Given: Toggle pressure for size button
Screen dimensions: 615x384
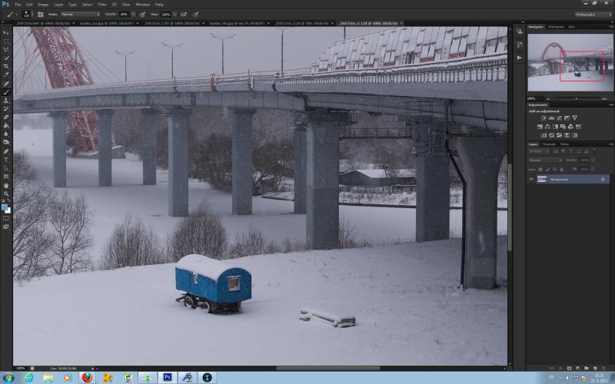Looking at the screenshot, I should point(196,15).
